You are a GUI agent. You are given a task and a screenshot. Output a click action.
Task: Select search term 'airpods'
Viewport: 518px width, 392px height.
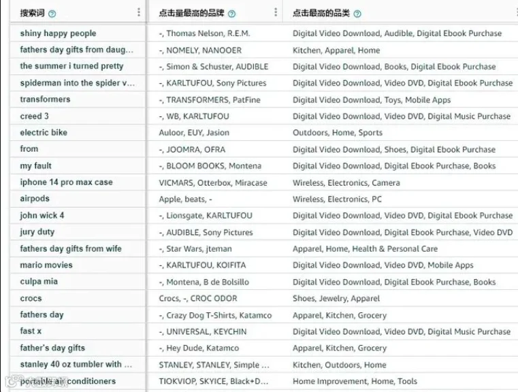click(x=35, y=199)
